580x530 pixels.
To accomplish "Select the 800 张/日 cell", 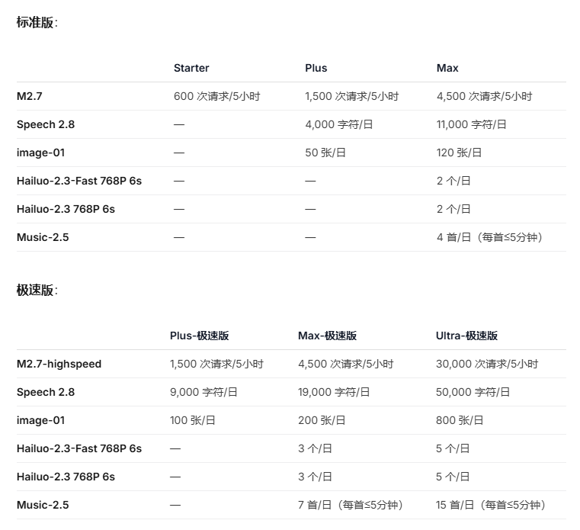I will click(460, 421).
